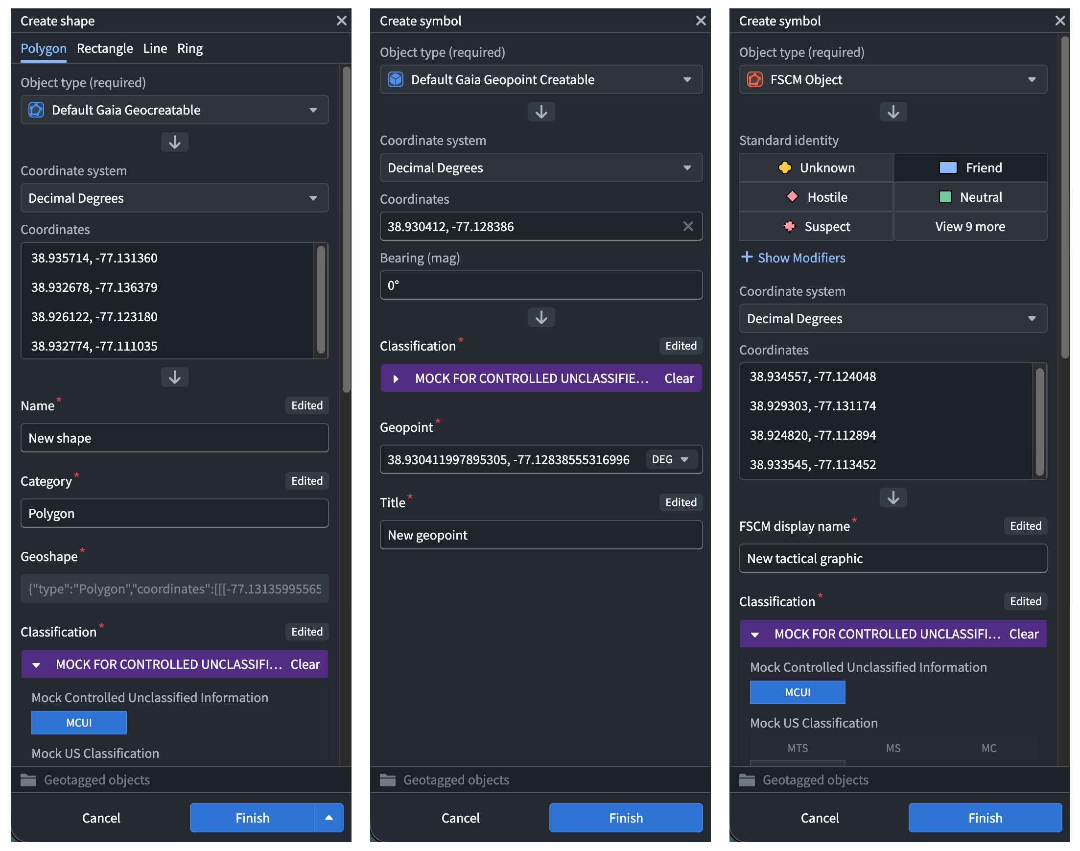Click the down-arrow below Default Gaia Geocreatable
The width and height of the screenshot is (1080, 851).
point(174,142)
